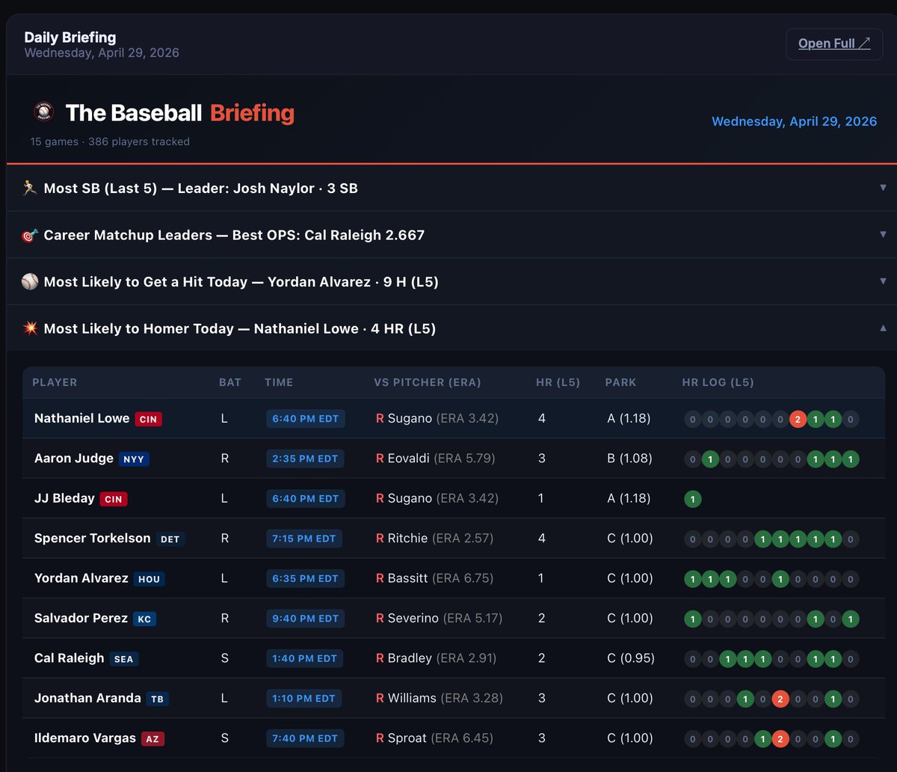Click the red 2 bubble in Lowe's HR log
The height and width of the screenshot is (772, 897).
point(798,419)
